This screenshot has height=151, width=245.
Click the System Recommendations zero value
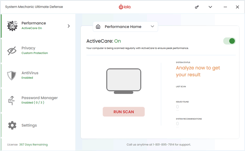pyautogui.click(x=177, y=124)
